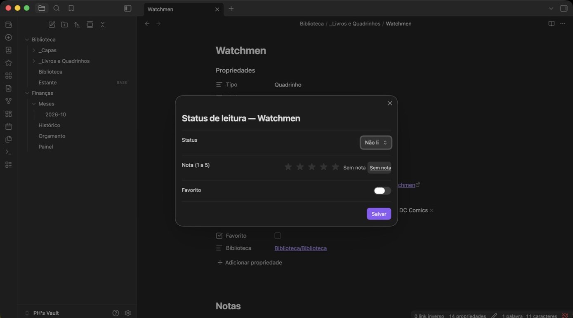Open the search panel icon
The image size is (573, 318).
tap(57, 8)
